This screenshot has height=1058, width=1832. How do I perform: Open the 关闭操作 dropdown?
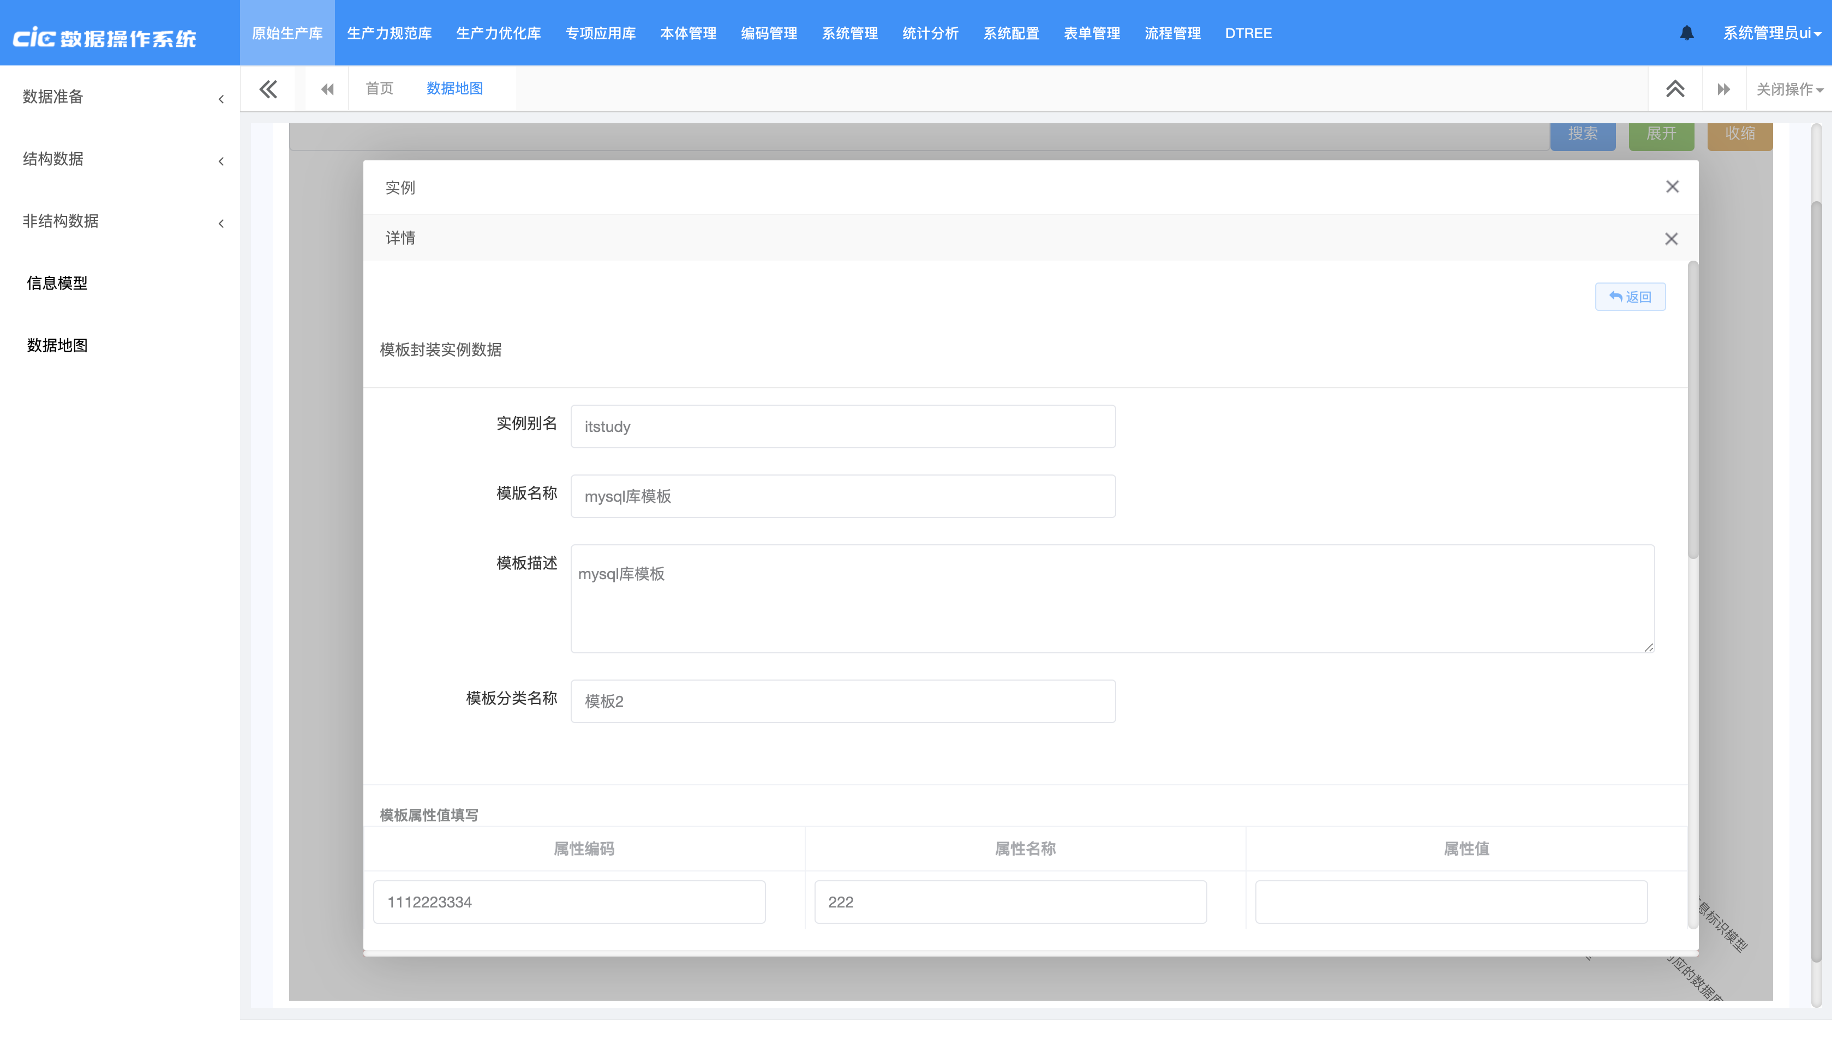tap(1788, 89)
